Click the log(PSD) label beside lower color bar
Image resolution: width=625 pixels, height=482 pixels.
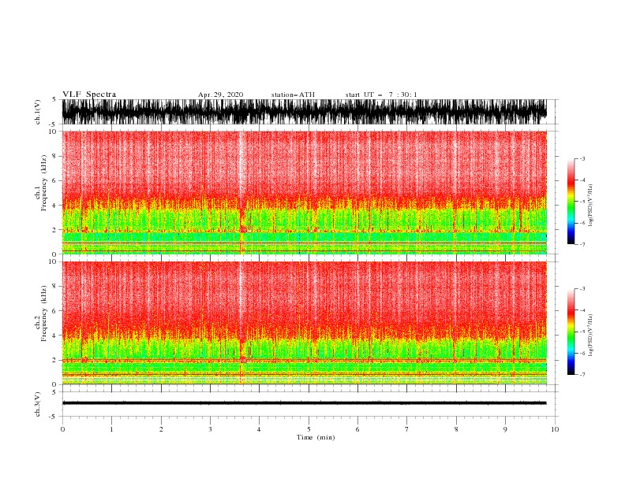[590, 335]
